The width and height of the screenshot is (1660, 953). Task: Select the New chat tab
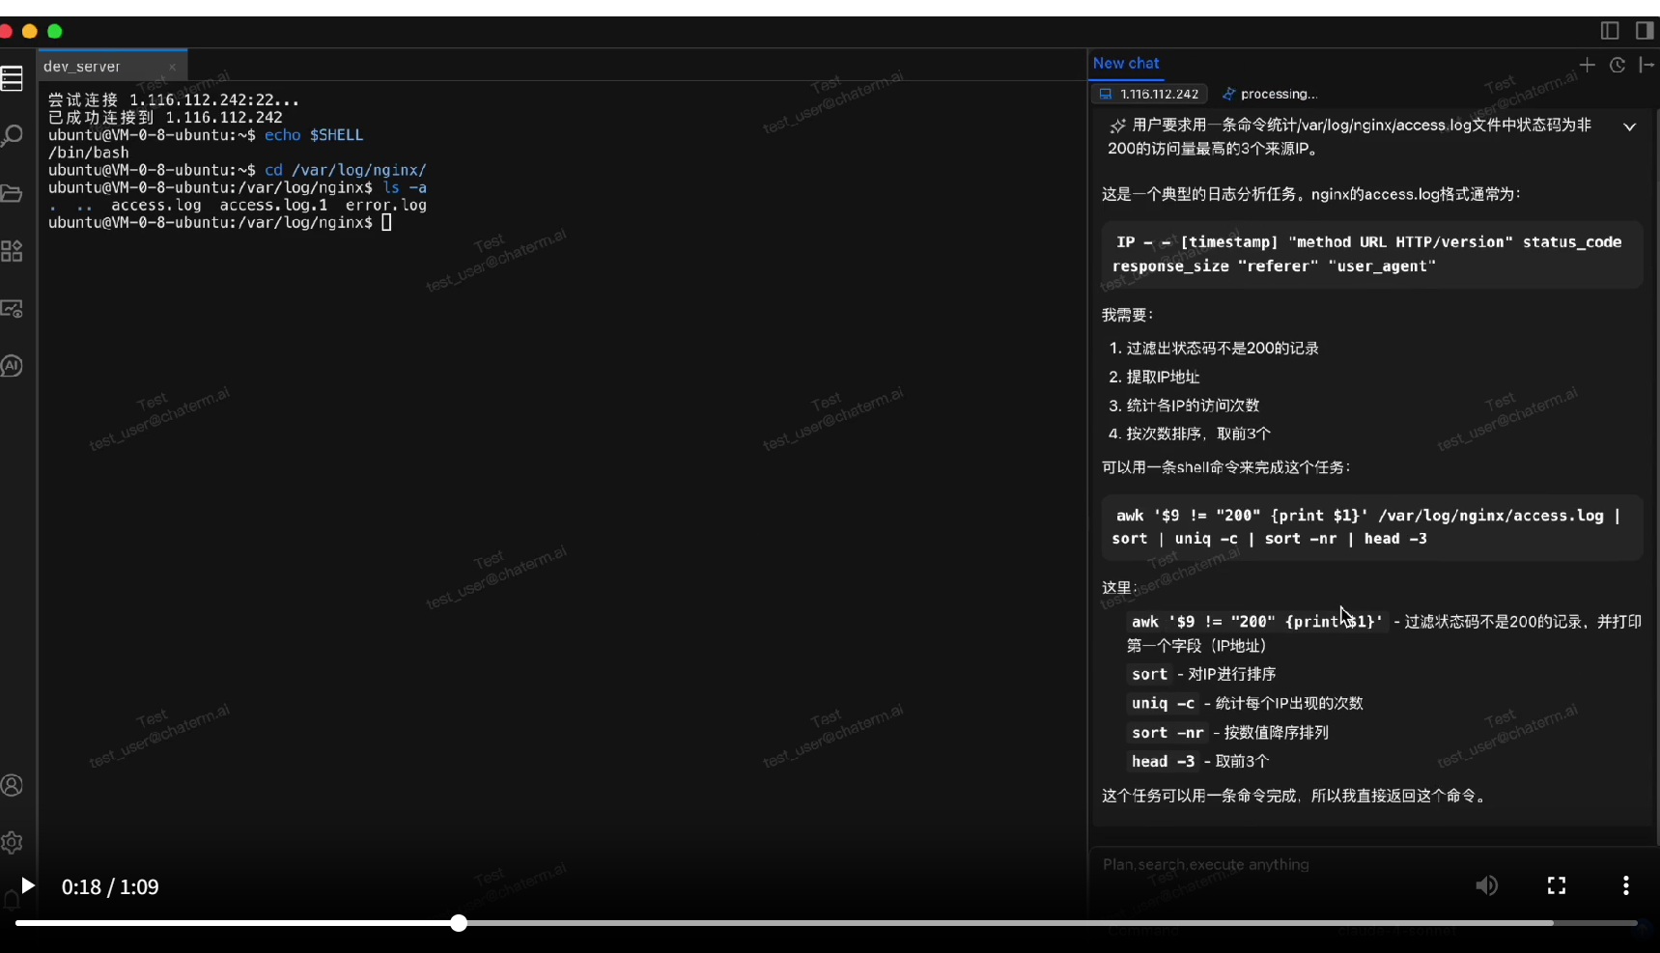point(1126,63)
